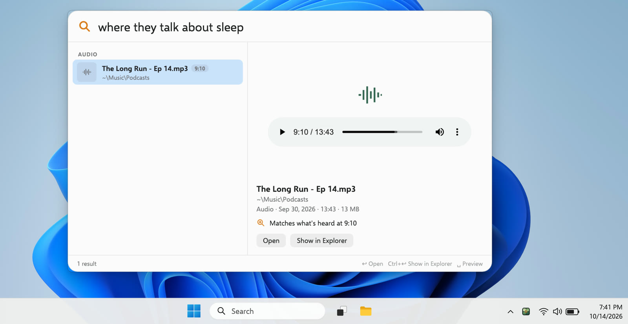This screenshot has width=628, height=324.
Task: Click the footer Preview shortcut hint
Action: [x=470, y=264]
